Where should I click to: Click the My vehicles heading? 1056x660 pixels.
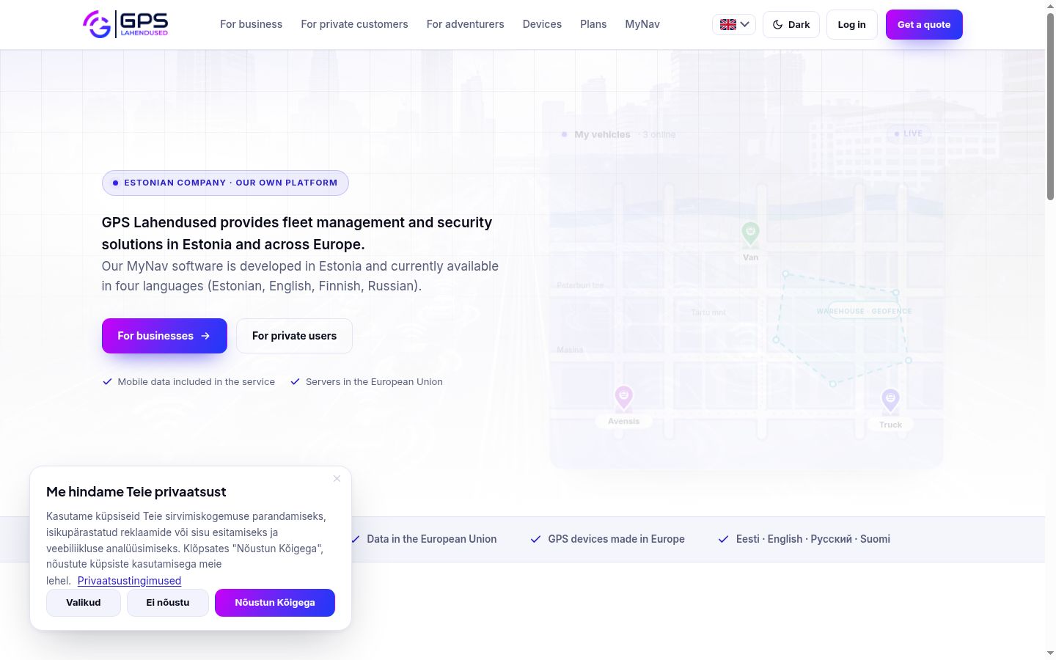[602, 134]
